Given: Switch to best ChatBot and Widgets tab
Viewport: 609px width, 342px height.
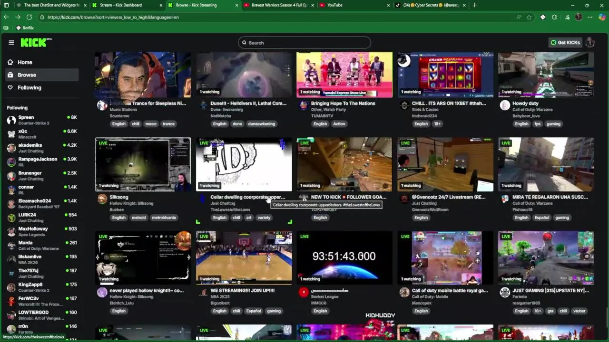Looking at the screenshot, I should pyautogui.click(x=51, y=5).
